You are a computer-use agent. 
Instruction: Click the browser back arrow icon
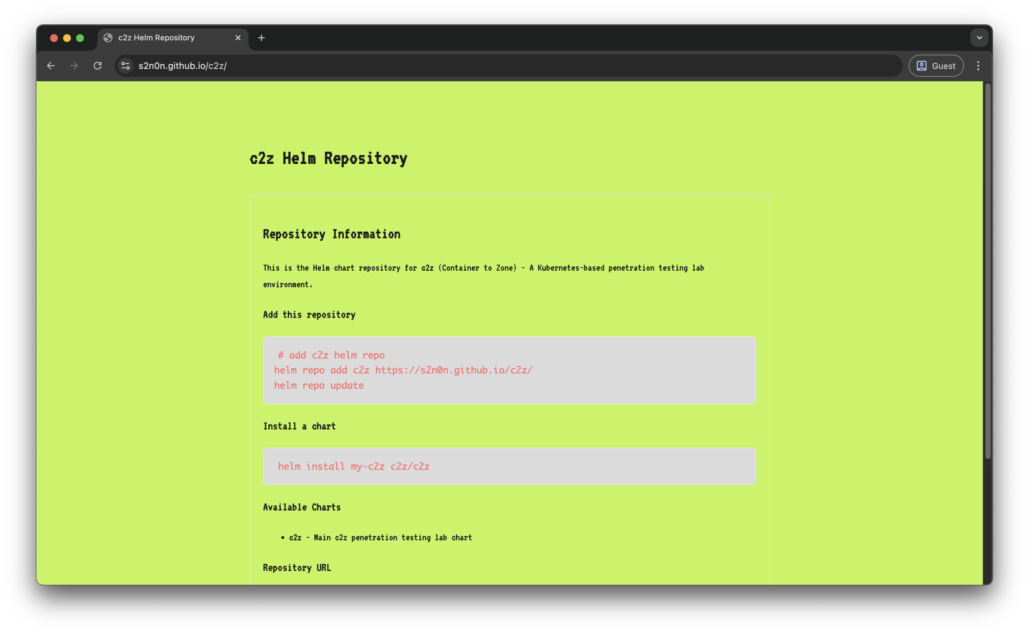tap(51, 66)
